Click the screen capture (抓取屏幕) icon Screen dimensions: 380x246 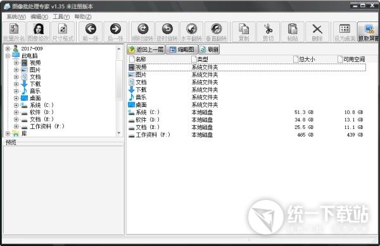point(368,32)
